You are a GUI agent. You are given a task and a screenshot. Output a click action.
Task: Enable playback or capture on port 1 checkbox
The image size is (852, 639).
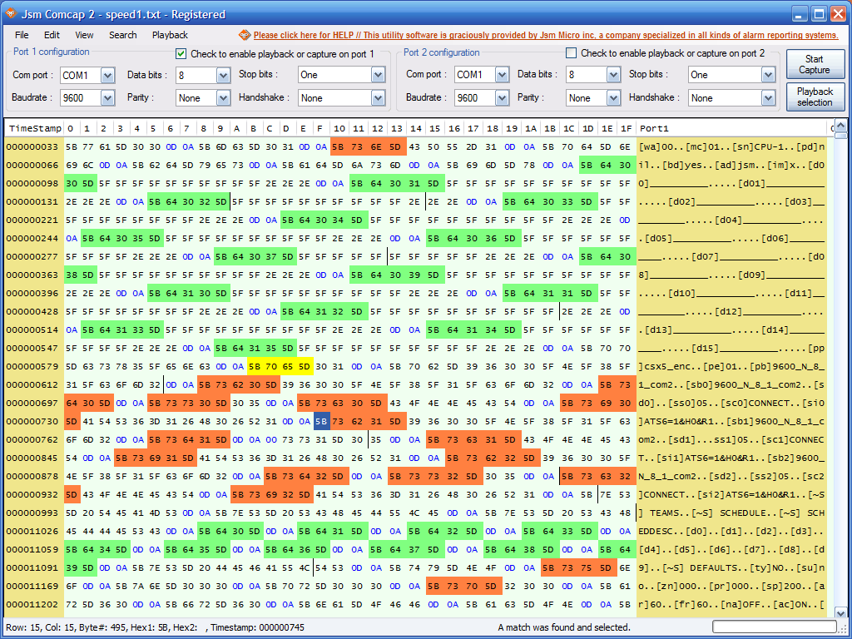pyautogui.click(x=181, y=53)
